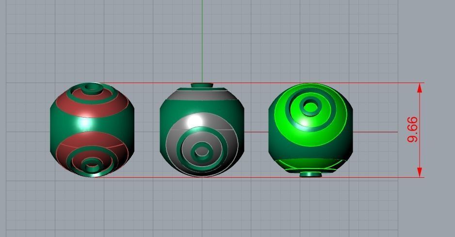Click the top hole of the red bead

coord(92,87)
